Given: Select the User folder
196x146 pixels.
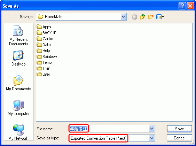Looking at the screenshot, I should point(44,74).
